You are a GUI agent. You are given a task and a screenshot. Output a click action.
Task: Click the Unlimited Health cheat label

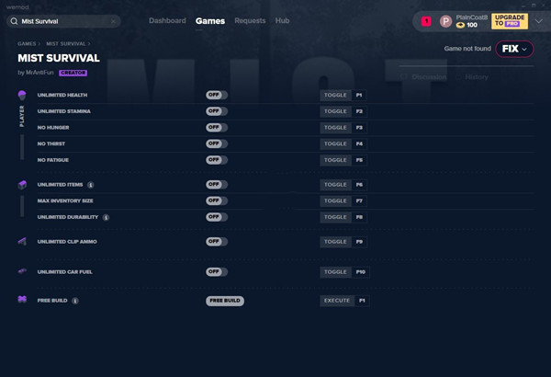62,95
